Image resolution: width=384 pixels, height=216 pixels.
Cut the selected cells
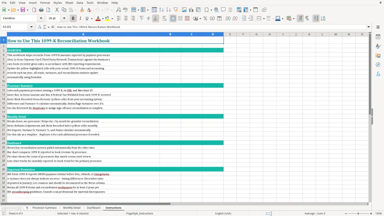[57, 10]
